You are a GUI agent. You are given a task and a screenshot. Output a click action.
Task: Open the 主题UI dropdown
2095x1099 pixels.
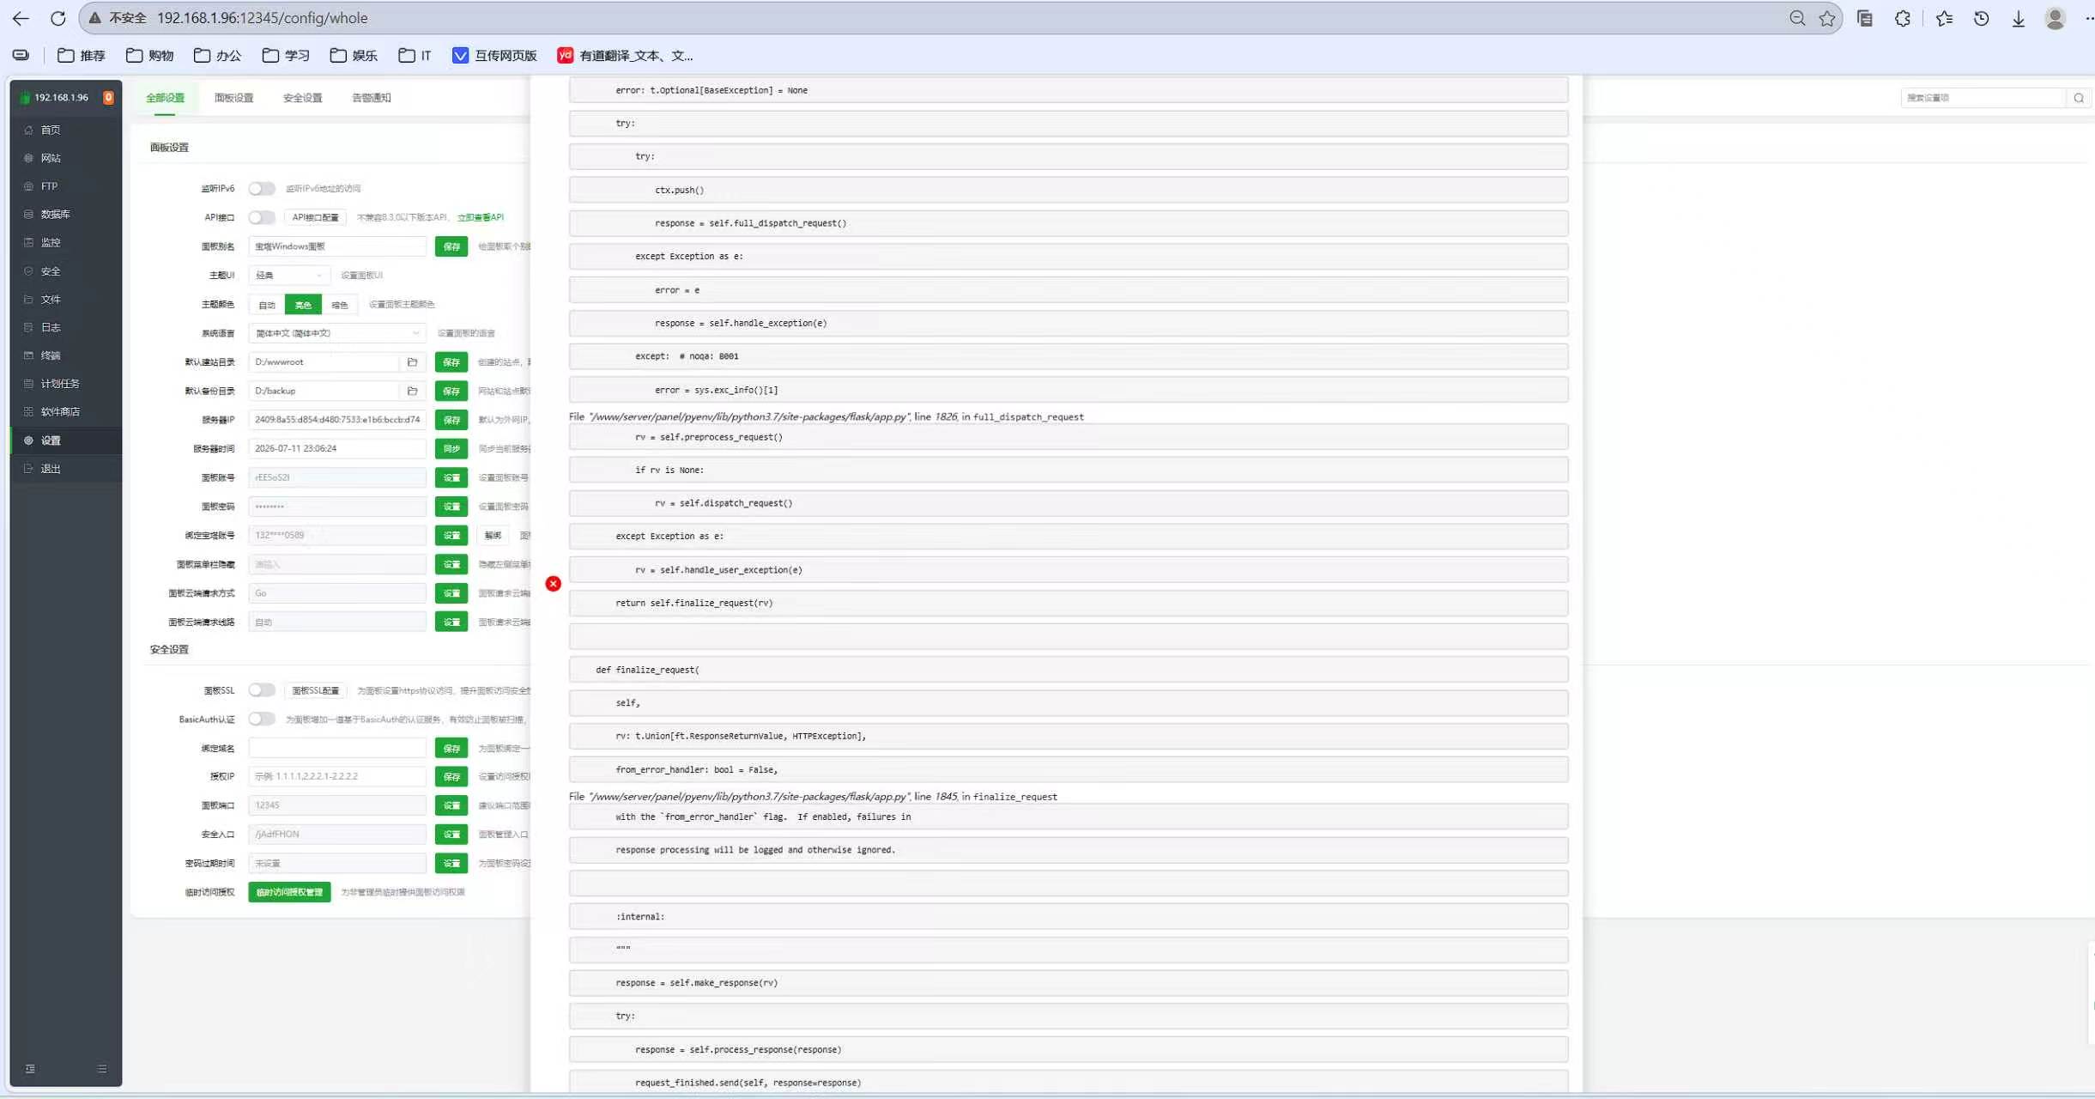[289, 276]
